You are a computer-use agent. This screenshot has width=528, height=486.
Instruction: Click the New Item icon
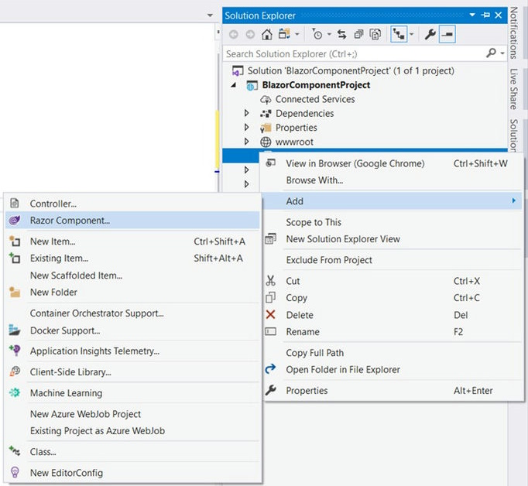(15, 241)
